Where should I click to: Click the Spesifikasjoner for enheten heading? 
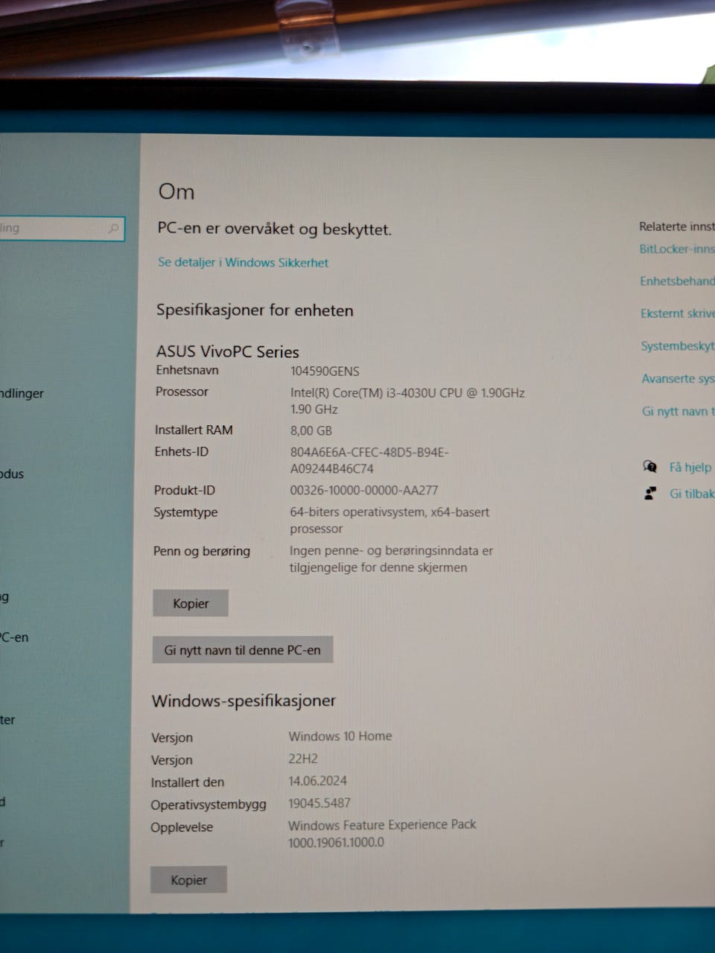(x=255, y=310)
